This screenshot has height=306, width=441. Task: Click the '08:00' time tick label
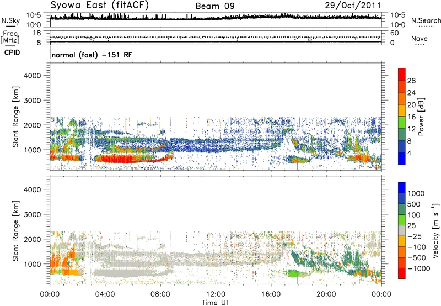click(x=160, y=294)
